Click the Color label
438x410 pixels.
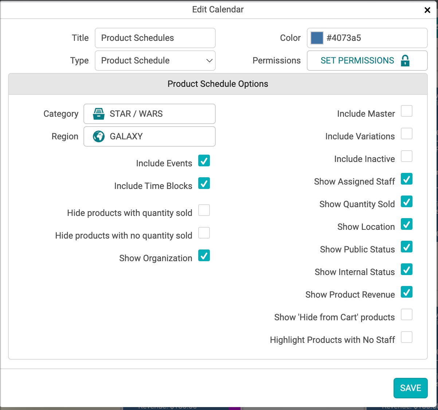pyautogui.click(x=290, y=38)
